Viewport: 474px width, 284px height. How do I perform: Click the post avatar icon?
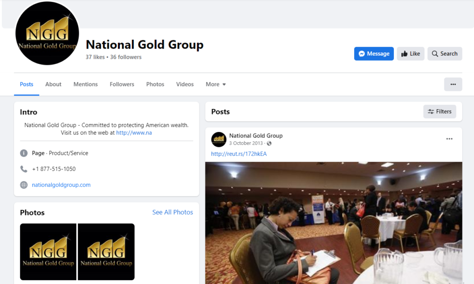[218, 139]
